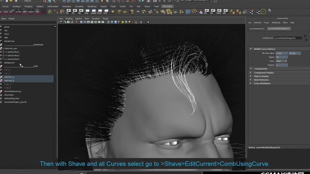Select RenderCam in the Outliner
The height and width of the screenshot is (174, 310).
pyautogui.click(x=9, y=41)
